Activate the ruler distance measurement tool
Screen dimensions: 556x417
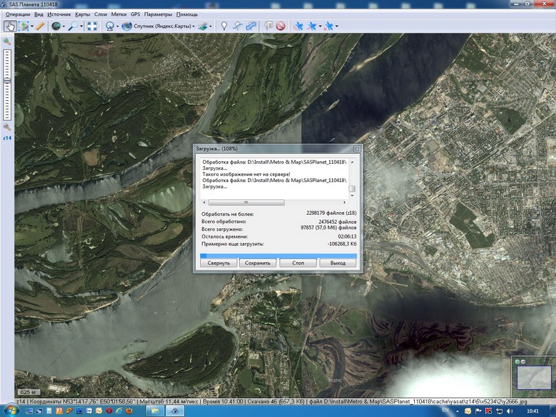[x=40, y=26]
